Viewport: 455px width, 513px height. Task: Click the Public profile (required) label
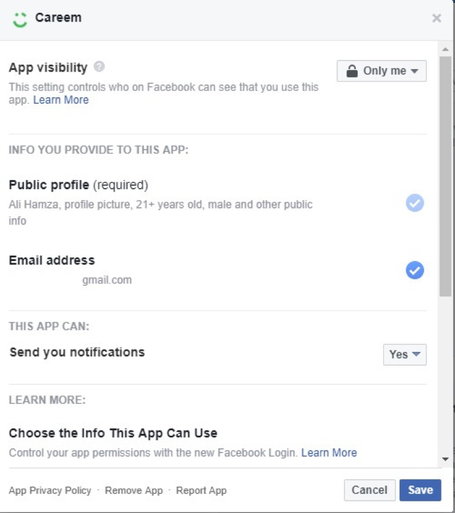pos(79,185)
